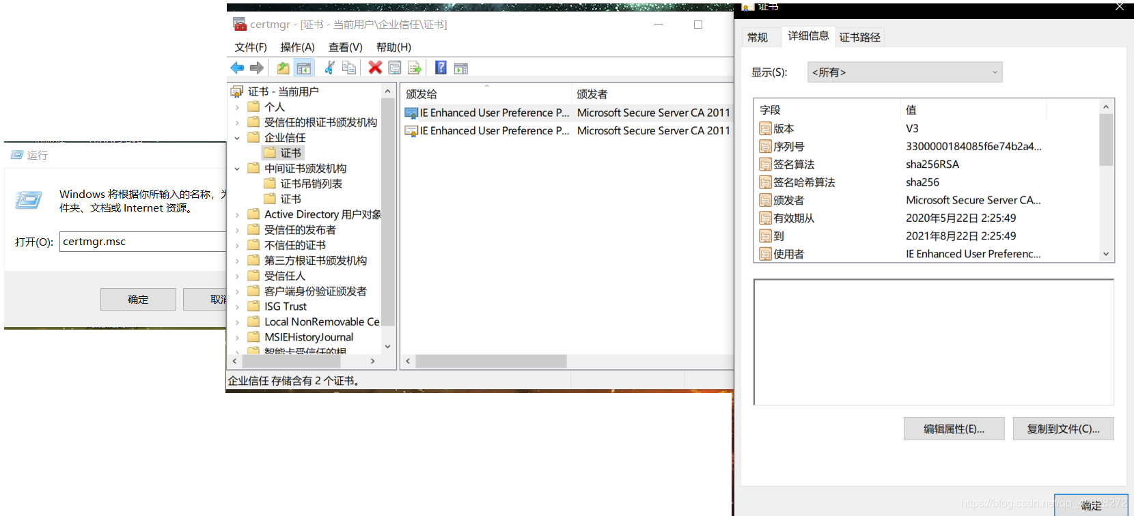
Task: Click the Up one level folder icon
Action: coord(283,68)
